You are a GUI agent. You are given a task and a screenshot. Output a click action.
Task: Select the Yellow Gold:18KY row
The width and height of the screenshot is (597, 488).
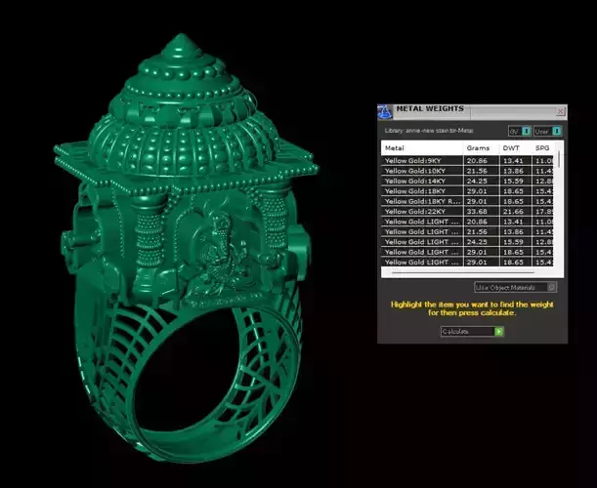(468, 191)
